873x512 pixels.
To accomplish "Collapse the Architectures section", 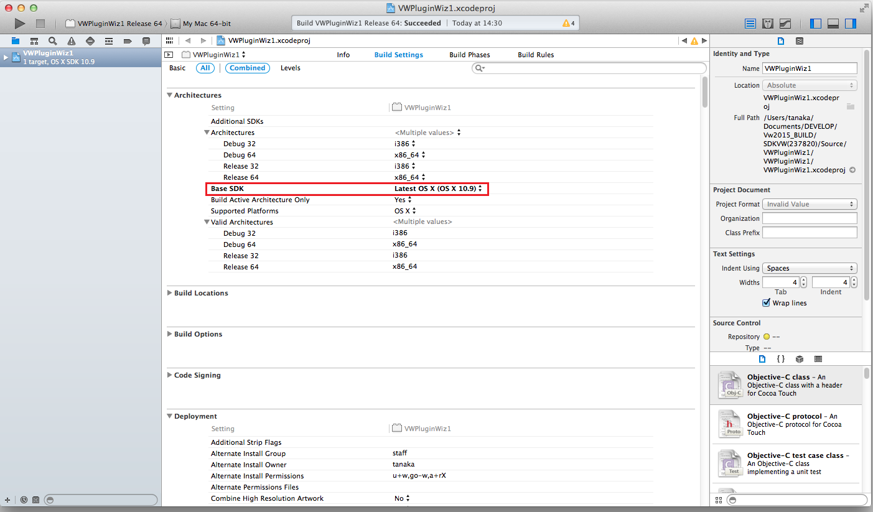I will point(169,95).
